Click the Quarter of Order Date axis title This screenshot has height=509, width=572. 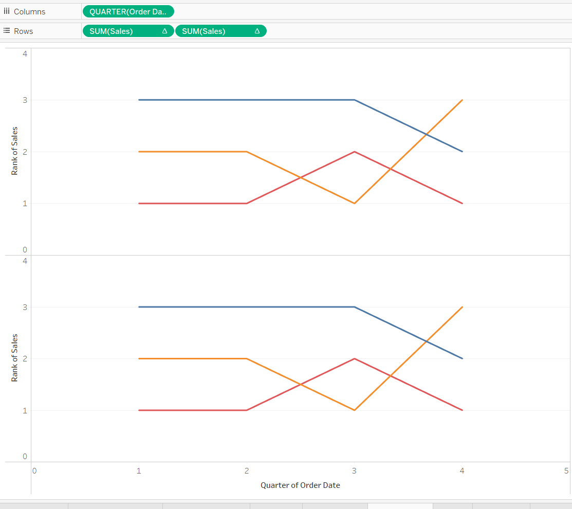(300, 485)
